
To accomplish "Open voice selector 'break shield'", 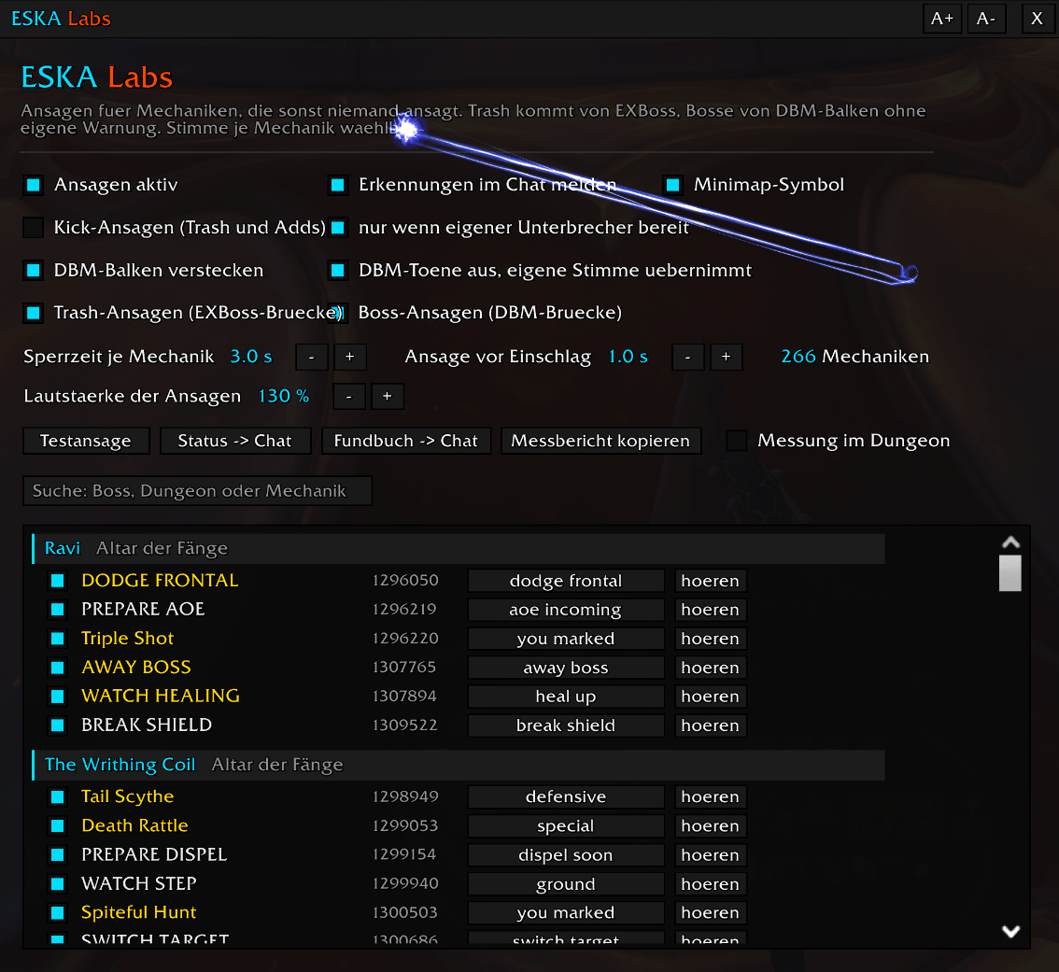I will 566,725.
